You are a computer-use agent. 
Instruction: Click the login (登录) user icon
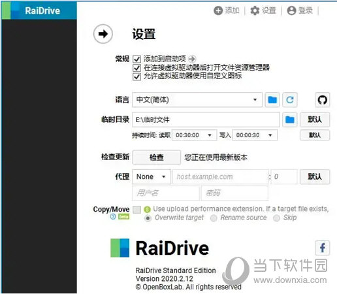tap(291, 10)
